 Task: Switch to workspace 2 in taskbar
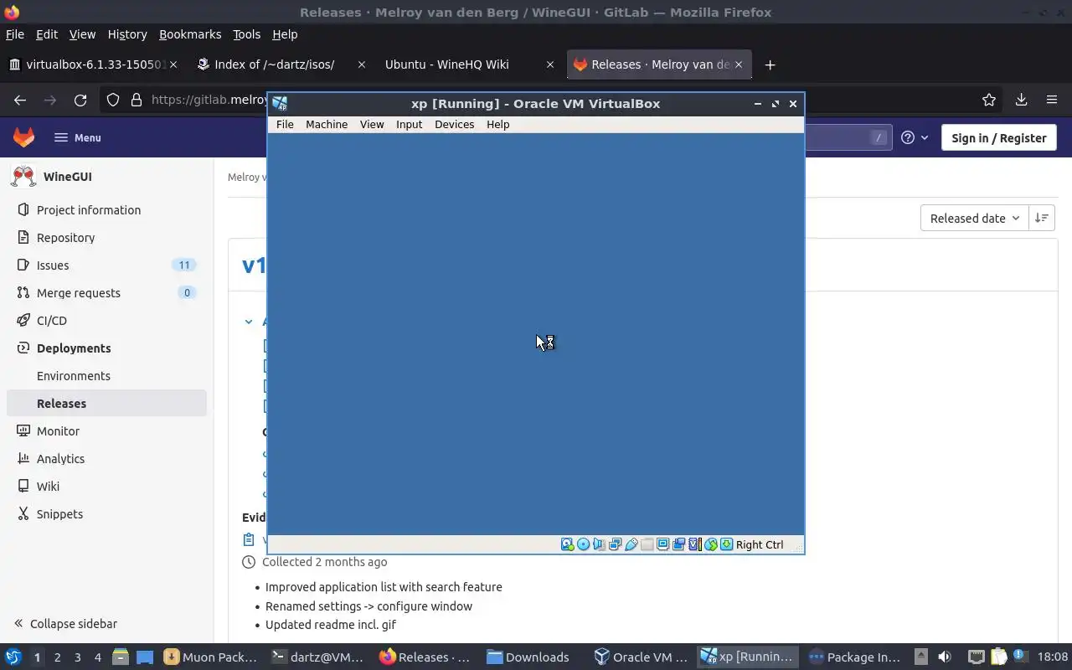[x=57, y=657]
